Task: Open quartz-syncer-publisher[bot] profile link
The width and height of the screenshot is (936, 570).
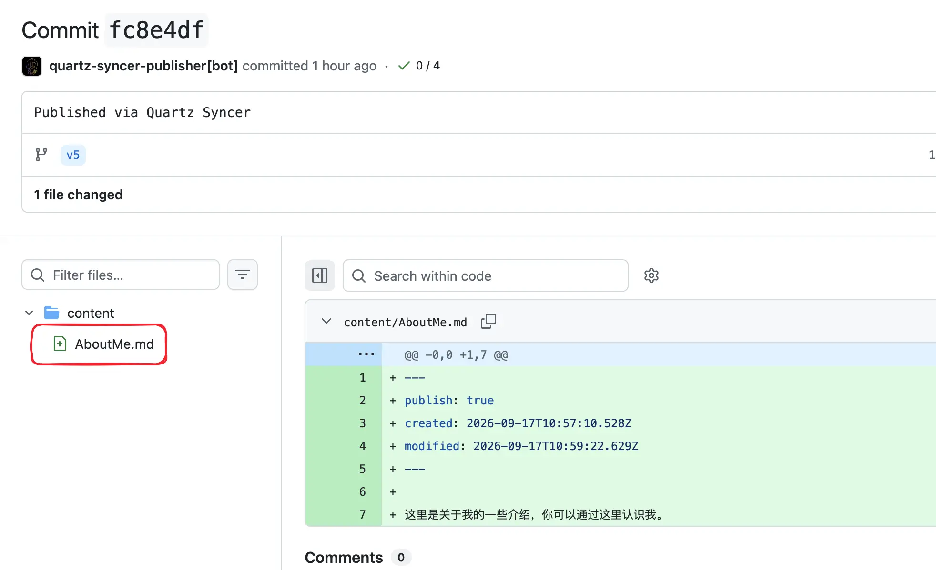Action: click(143, 66)
